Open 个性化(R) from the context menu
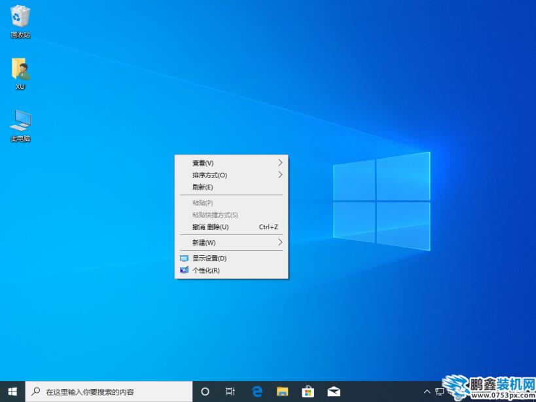536x402 pixels. [x=232, y=270]
